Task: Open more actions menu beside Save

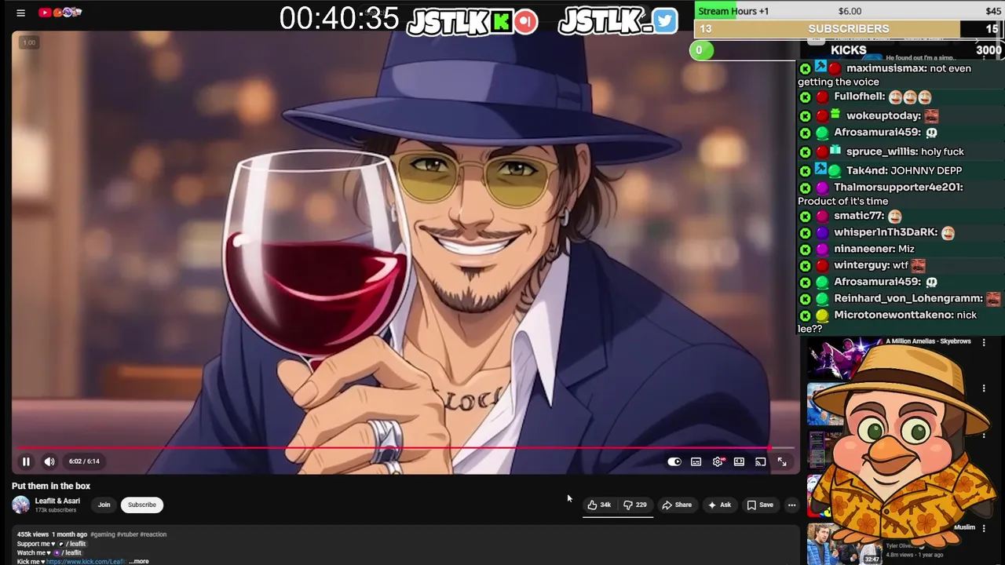Action: (x=791, y=505)
